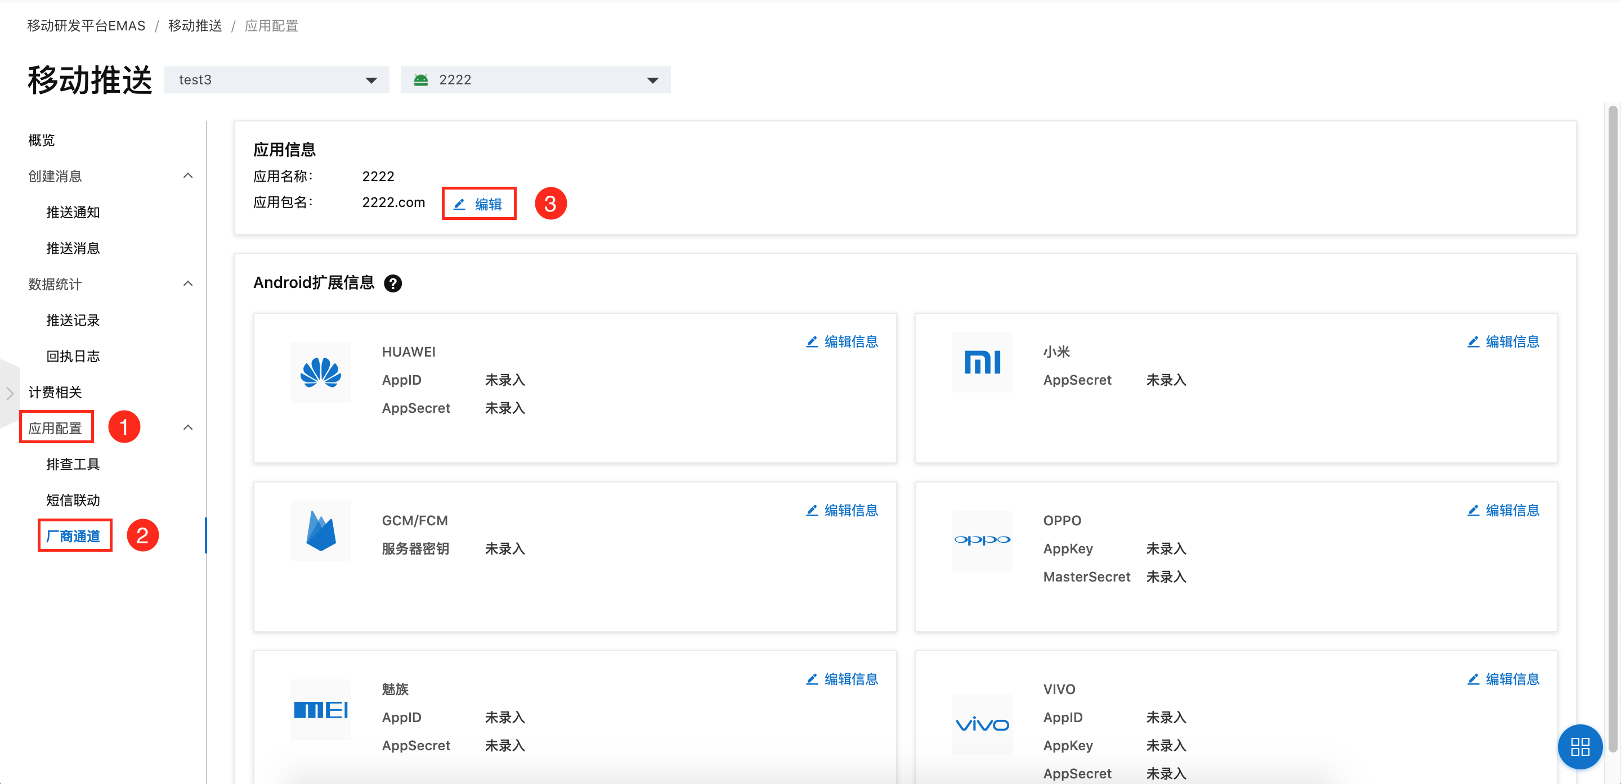Click the Xiaomi MI logo icon
This screenshot has height=784, width=1621.
click(x=982, y=362)
